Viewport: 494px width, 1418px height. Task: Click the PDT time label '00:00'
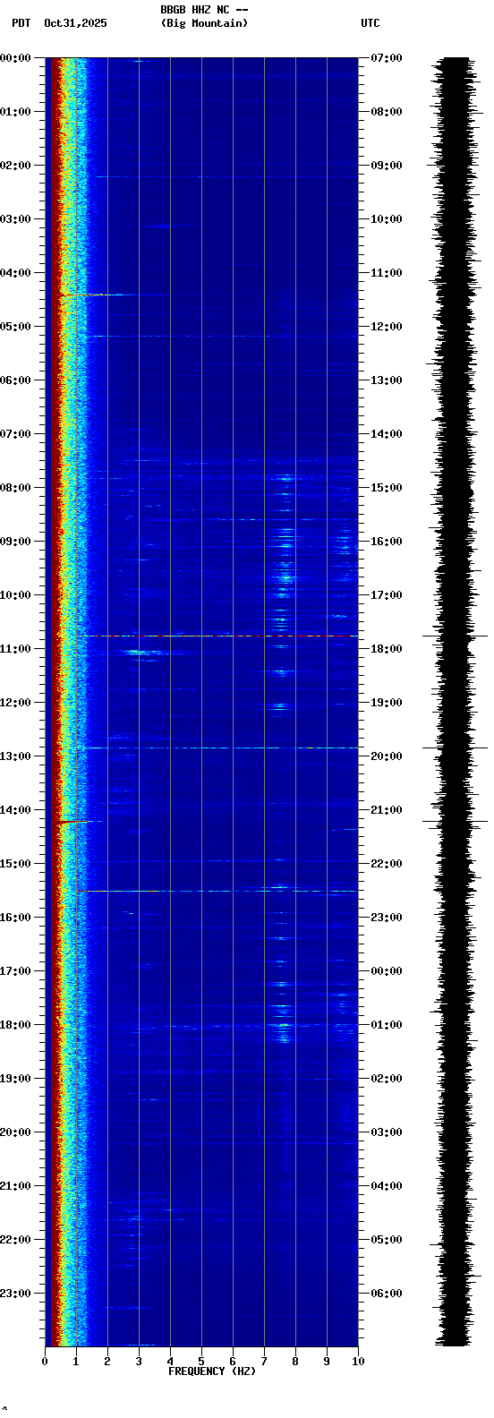click(x=15, y=58)
